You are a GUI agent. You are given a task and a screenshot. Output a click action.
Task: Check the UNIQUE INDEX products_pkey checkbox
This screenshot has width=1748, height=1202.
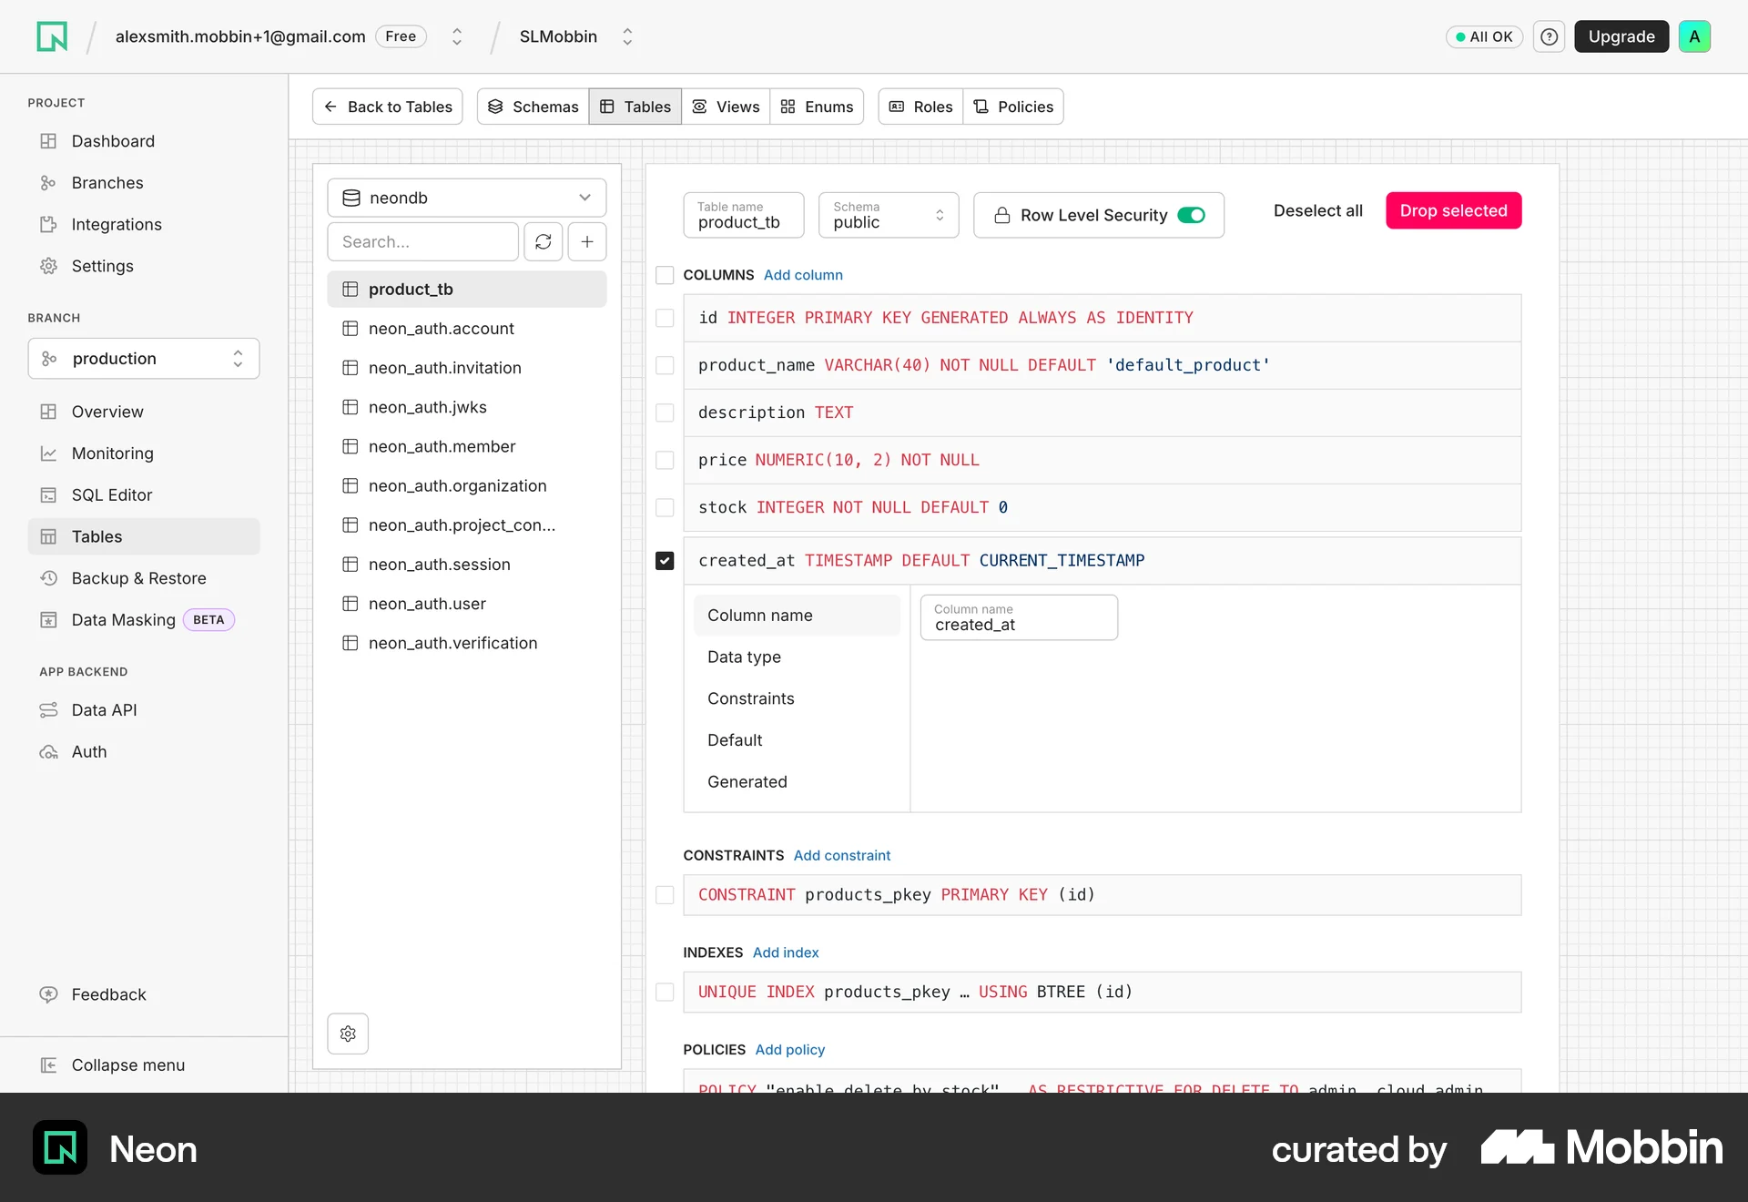pos(665,992)
